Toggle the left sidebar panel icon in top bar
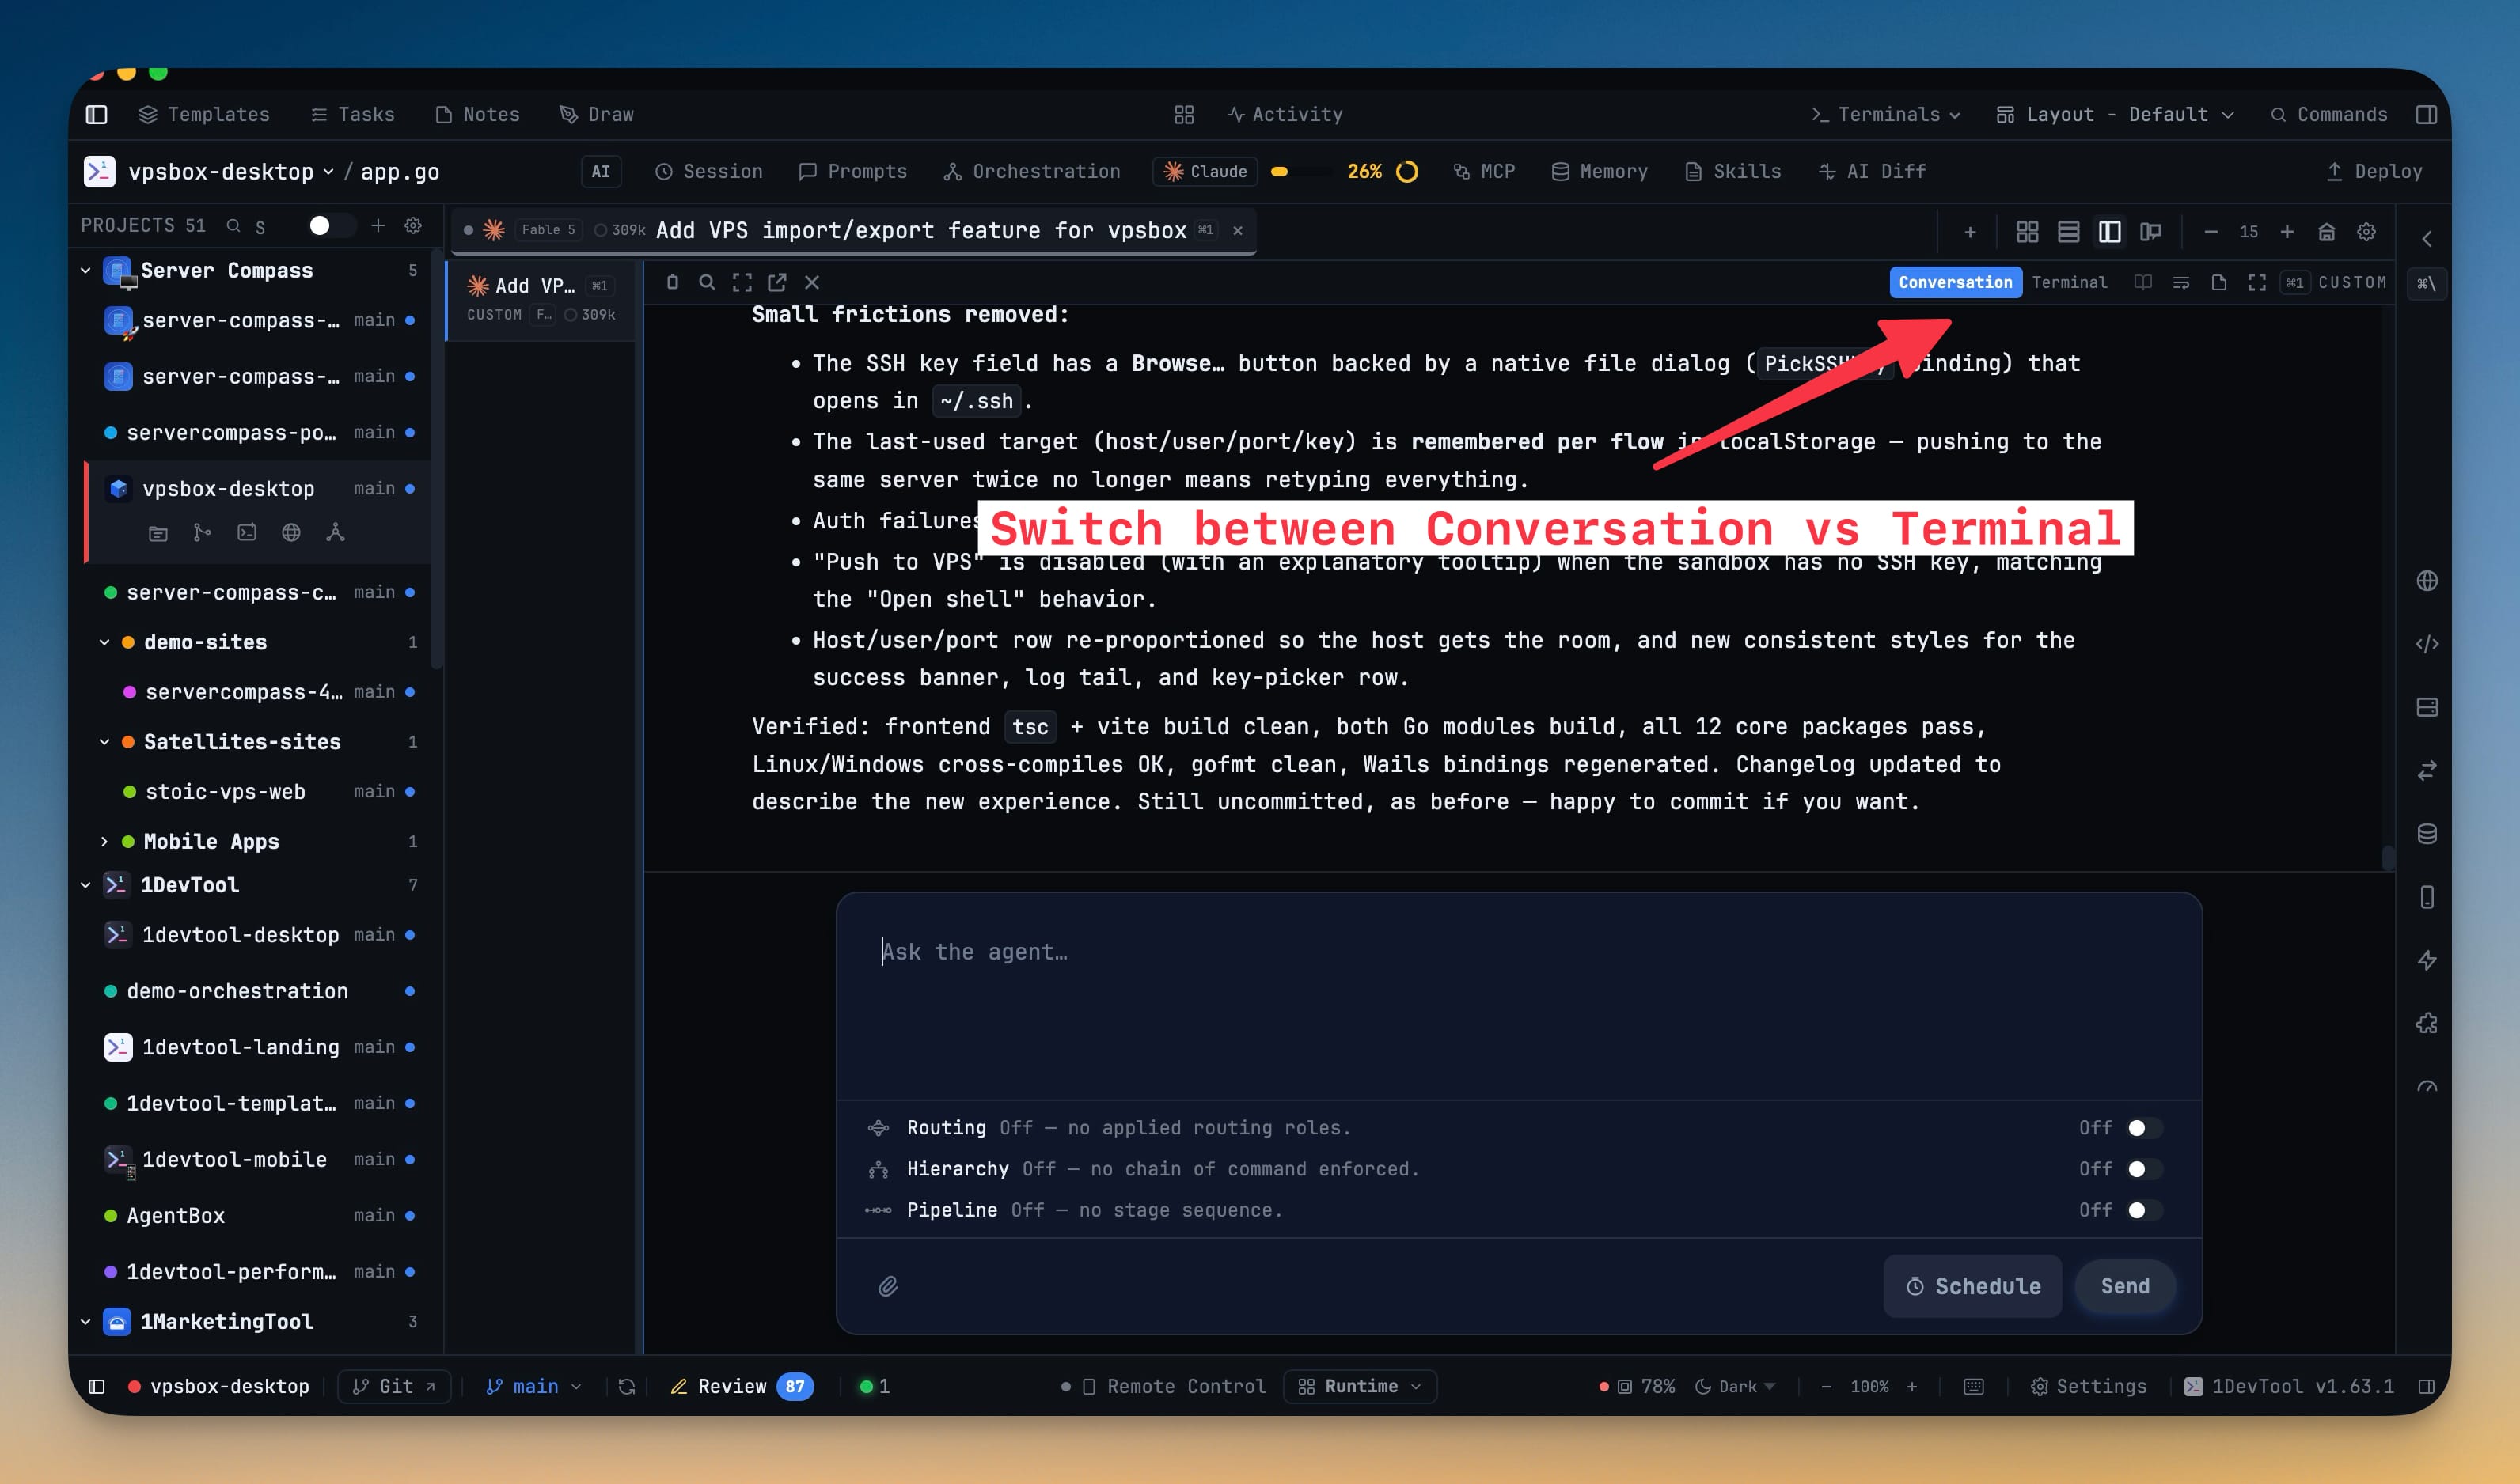Screen dimensions: 2520x1484 (x=97, y=114)
